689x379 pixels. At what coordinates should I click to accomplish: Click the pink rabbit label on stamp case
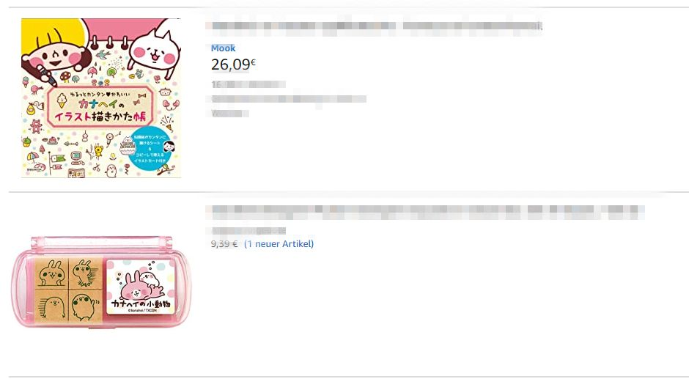[x=141, y=286]
